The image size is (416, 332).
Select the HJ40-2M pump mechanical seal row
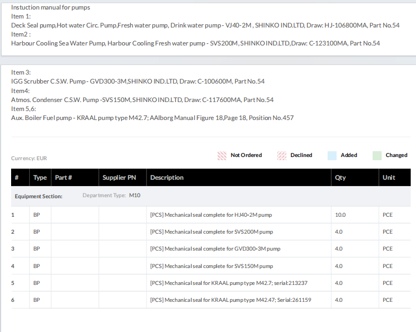tap(211, 215)
